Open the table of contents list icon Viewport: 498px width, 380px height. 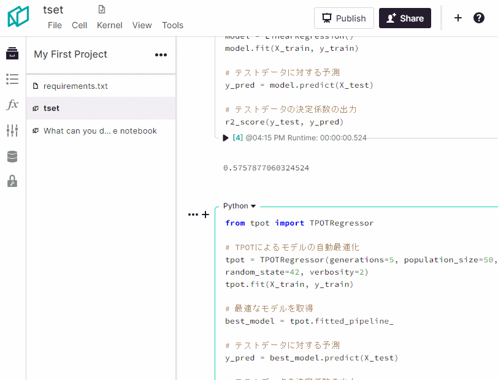pos(12,79)
